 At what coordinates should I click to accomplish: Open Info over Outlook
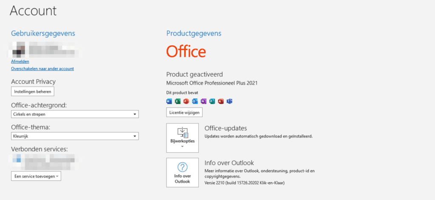coord(182,173)
